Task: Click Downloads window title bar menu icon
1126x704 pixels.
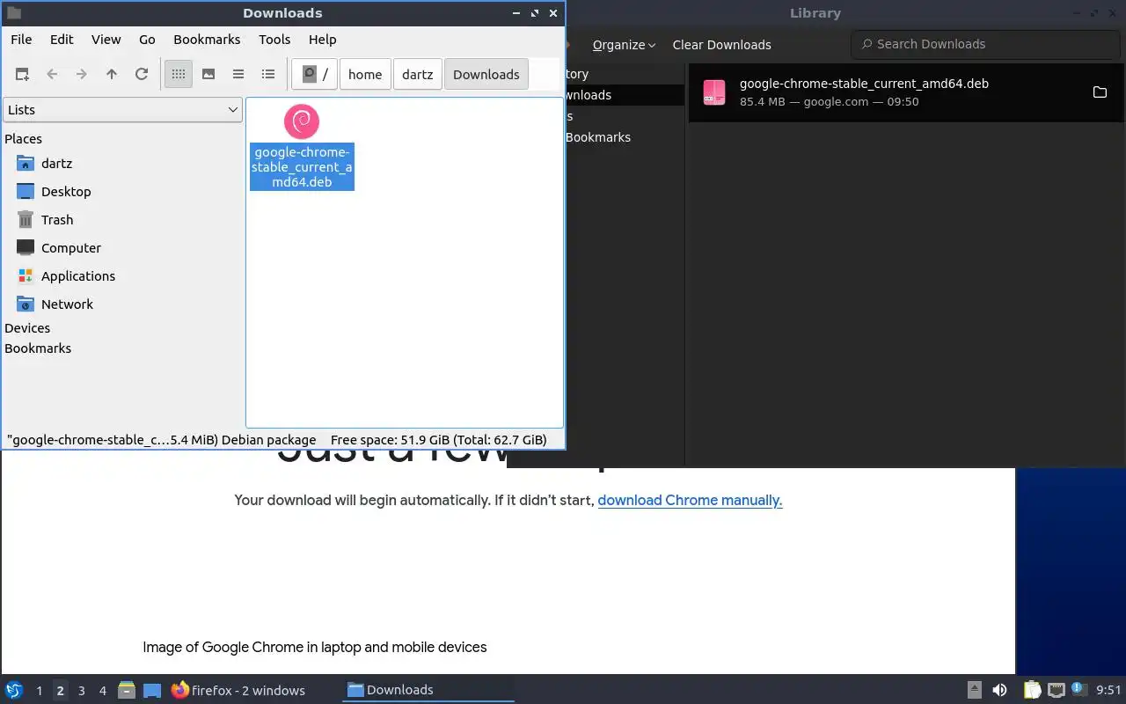Action: (x=13, y=13)
